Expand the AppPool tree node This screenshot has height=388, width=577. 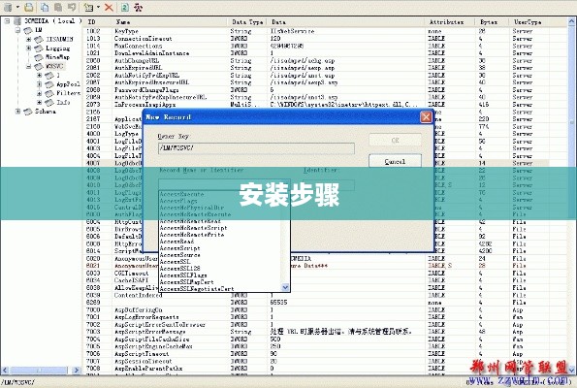click(x=40, y=84)
